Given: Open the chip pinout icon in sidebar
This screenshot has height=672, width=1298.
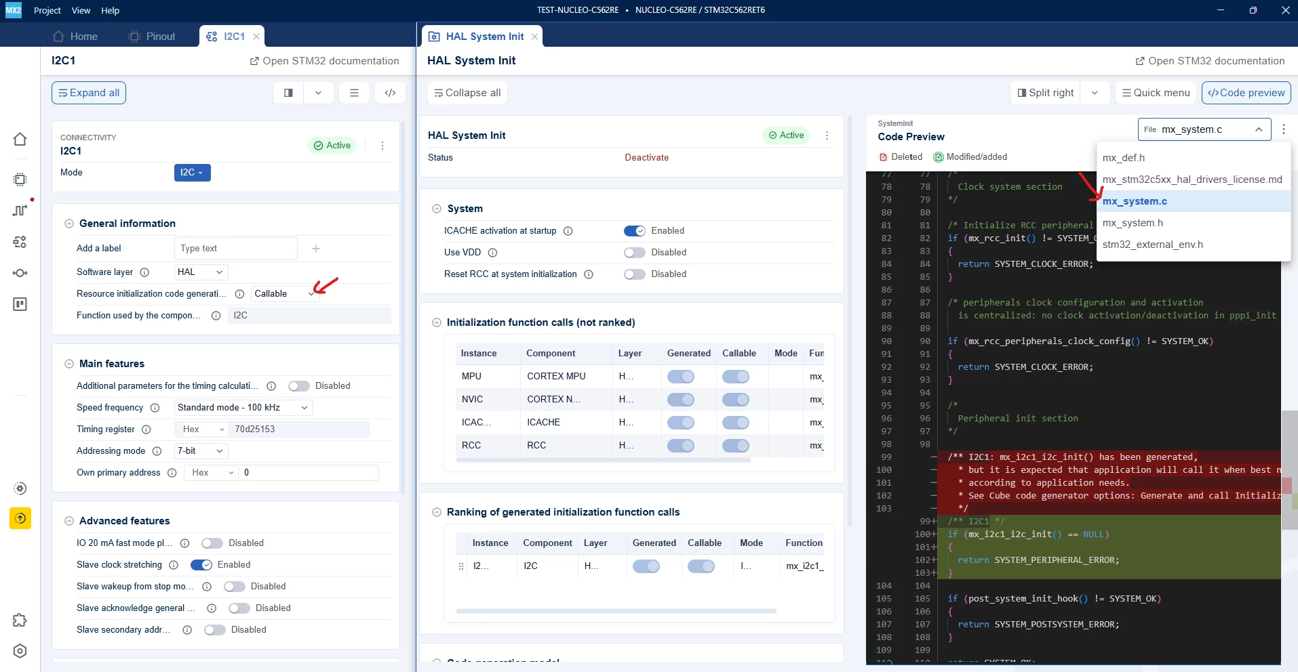Looking at the screenshot, I should click(x=20, y=180).
